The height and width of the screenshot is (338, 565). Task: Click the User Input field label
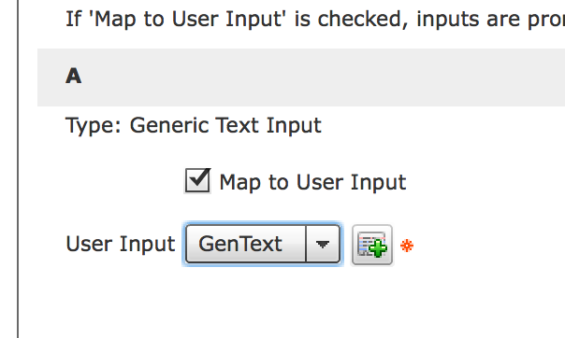tap(121, 244)
